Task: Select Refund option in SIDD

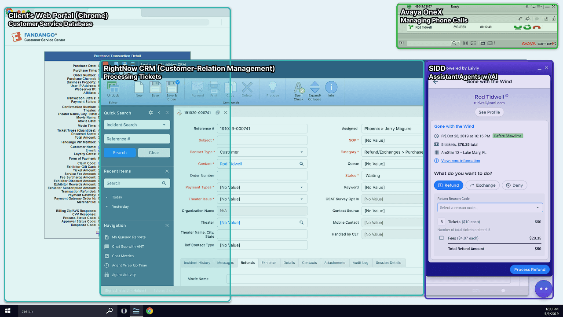Action: (448, 185)
